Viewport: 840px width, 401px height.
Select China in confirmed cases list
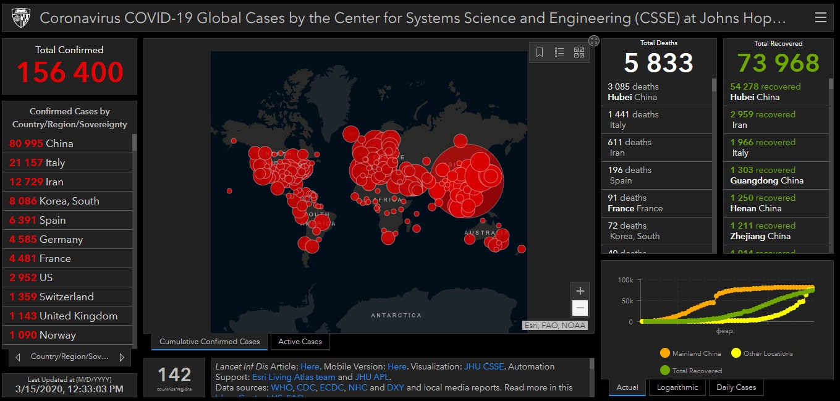pos(67,143)
